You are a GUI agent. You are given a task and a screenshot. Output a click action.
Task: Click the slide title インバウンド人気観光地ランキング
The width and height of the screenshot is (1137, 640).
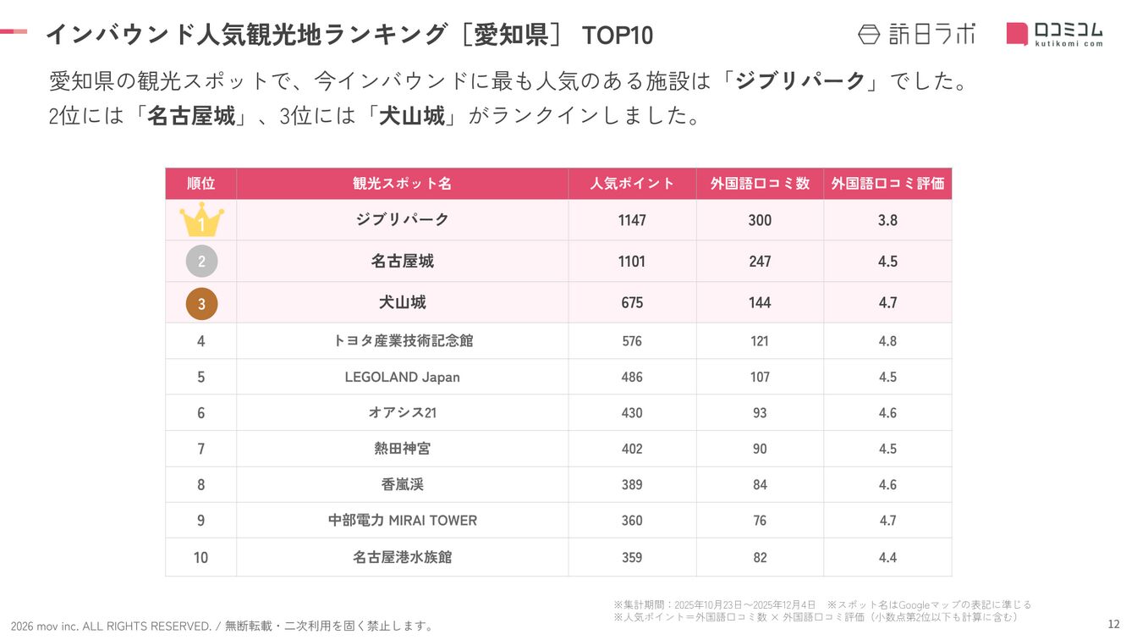[246, 34]
